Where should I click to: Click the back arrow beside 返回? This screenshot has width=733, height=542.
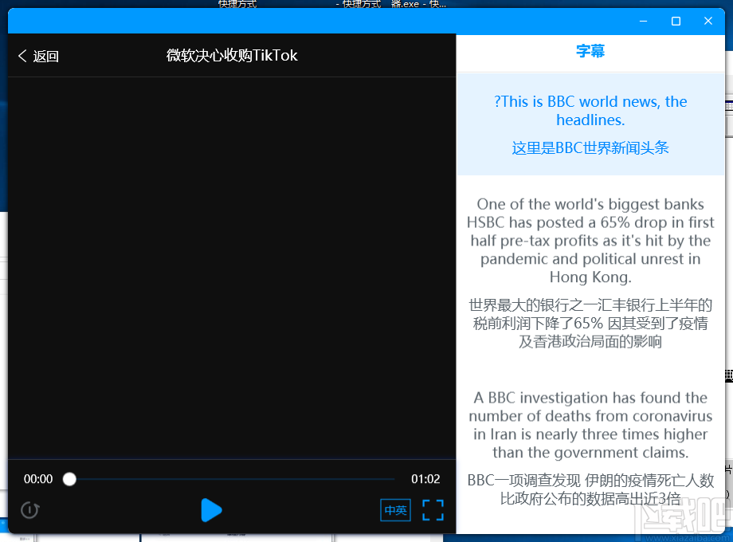pos(22,55)
